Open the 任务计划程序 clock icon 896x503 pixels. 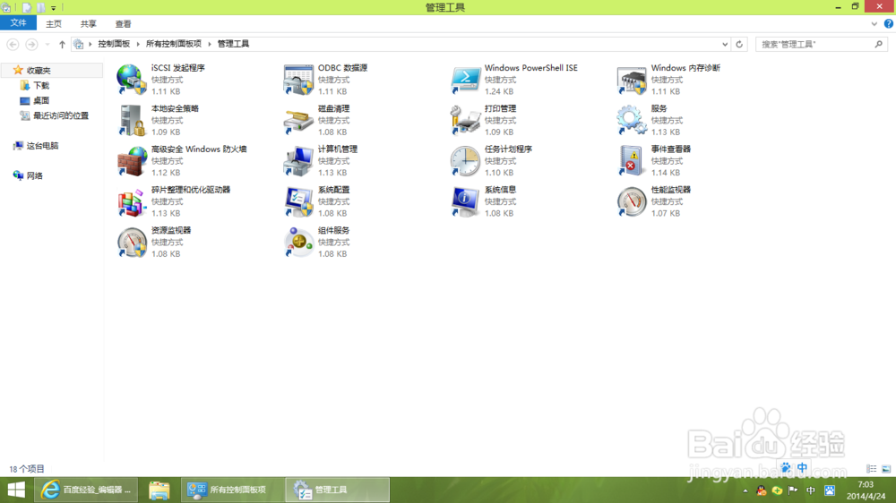(x=465, y=160)
